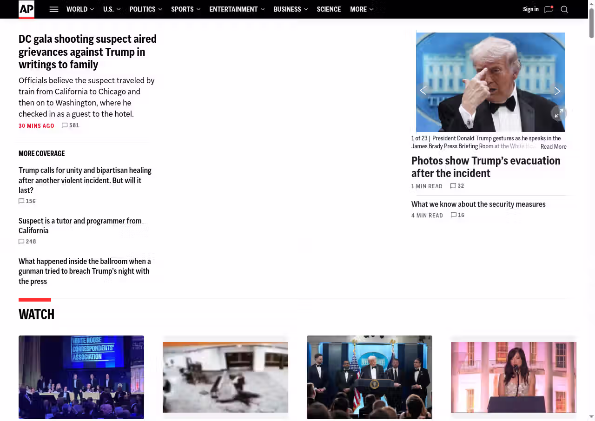Image resolution: width=595 pixels, height=421 pixels.
Task: Open the notifications chat bubble icon
Action: tap(549, 9)
